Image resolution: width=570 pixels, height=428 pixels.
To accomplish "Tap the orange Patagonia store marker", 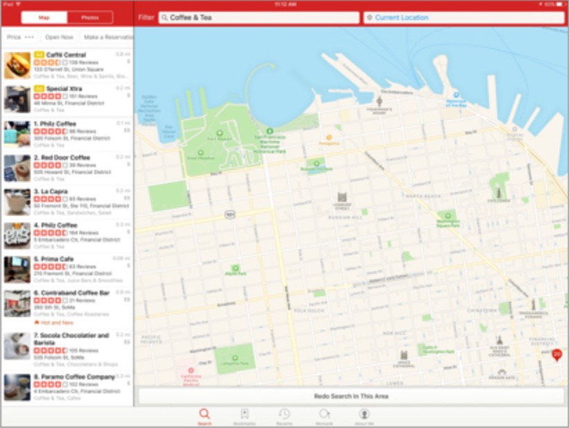I will pos(329,137).
